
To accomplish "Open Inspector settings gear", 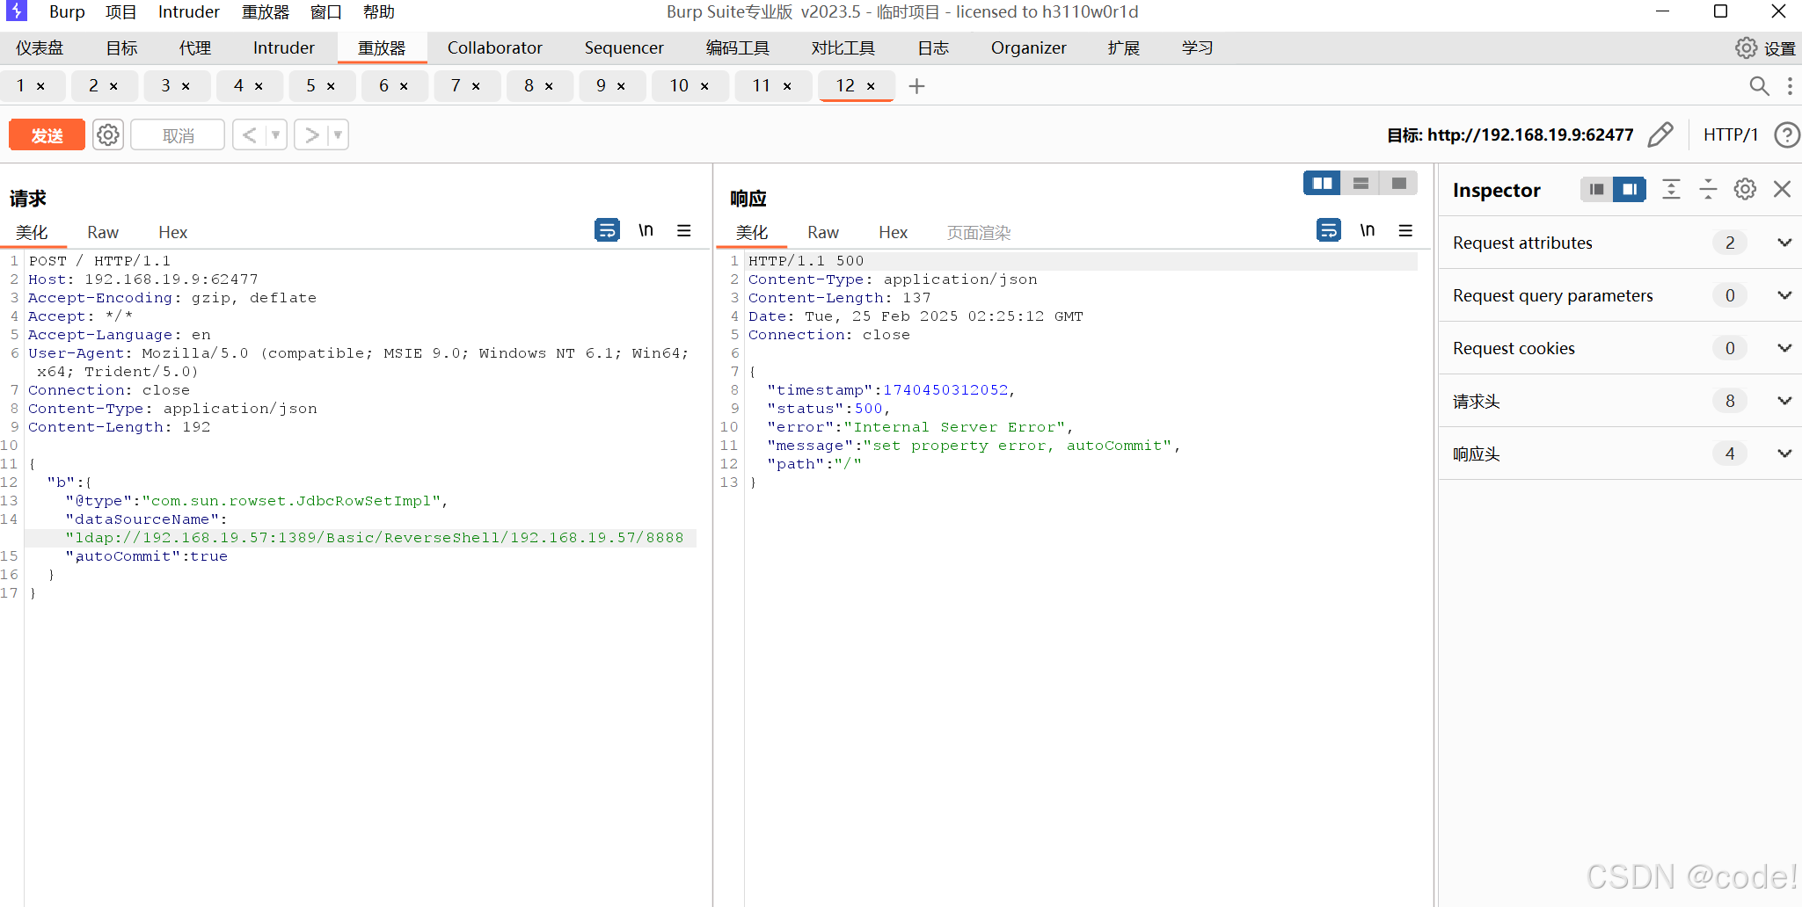I will [1745, 189].
